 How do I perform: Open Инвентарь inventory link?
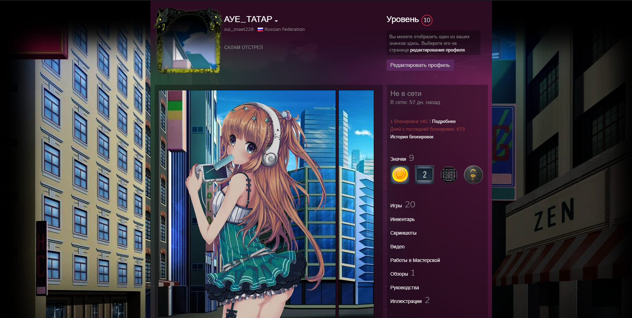coord(402,219)
